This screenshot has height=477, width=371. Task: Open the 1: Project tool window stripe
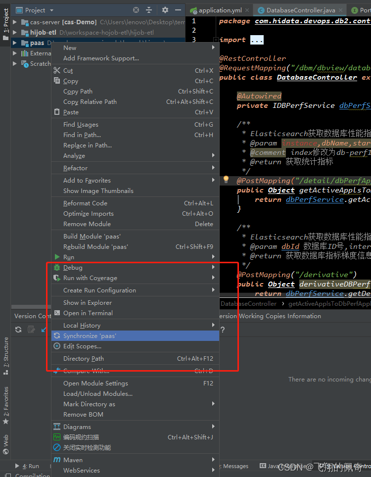(x=5, y=24)
